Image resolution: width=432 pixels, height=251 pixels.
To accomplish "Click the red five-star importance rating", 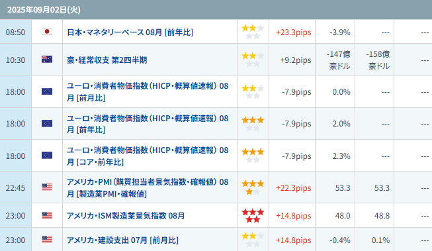I will tap(253, 216).
